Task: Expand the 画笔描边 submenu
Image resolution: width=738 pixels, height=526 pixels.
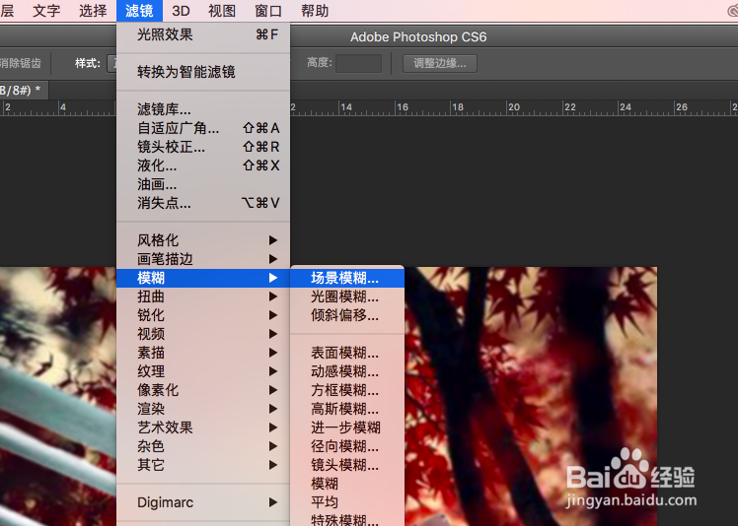Action: coord(203,259)
